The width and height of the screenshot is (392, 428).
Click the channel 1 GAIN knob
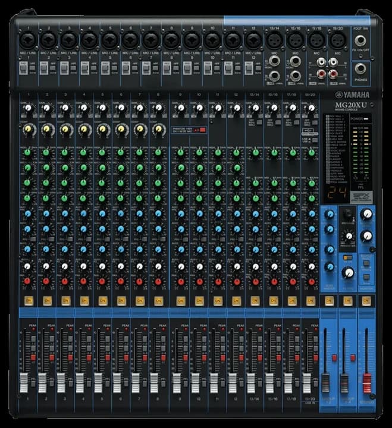click(x=28, y=108)
